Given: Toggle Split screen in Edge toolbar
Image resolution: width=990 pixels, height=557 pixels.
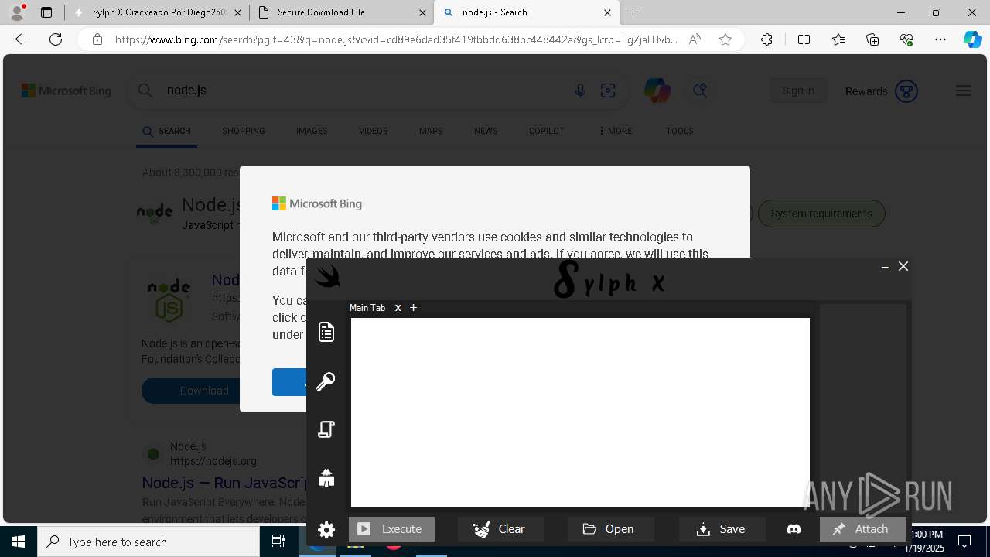Looking at the screenshot, I should (804, 39).
